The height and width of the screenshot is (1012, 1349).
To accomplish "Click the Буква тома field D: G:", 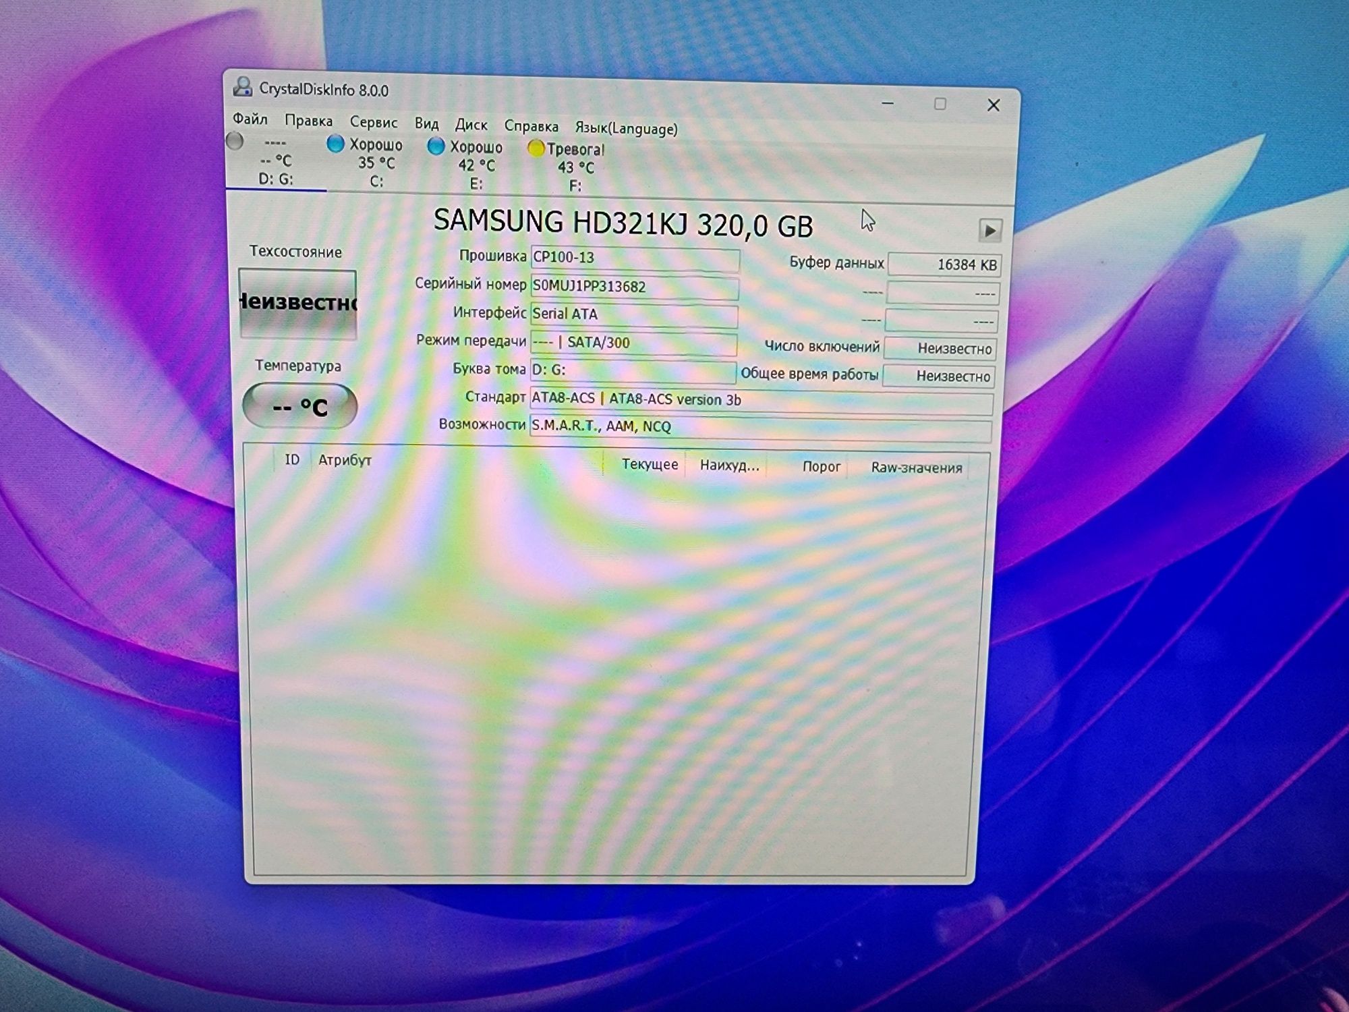I will [633, 370].
